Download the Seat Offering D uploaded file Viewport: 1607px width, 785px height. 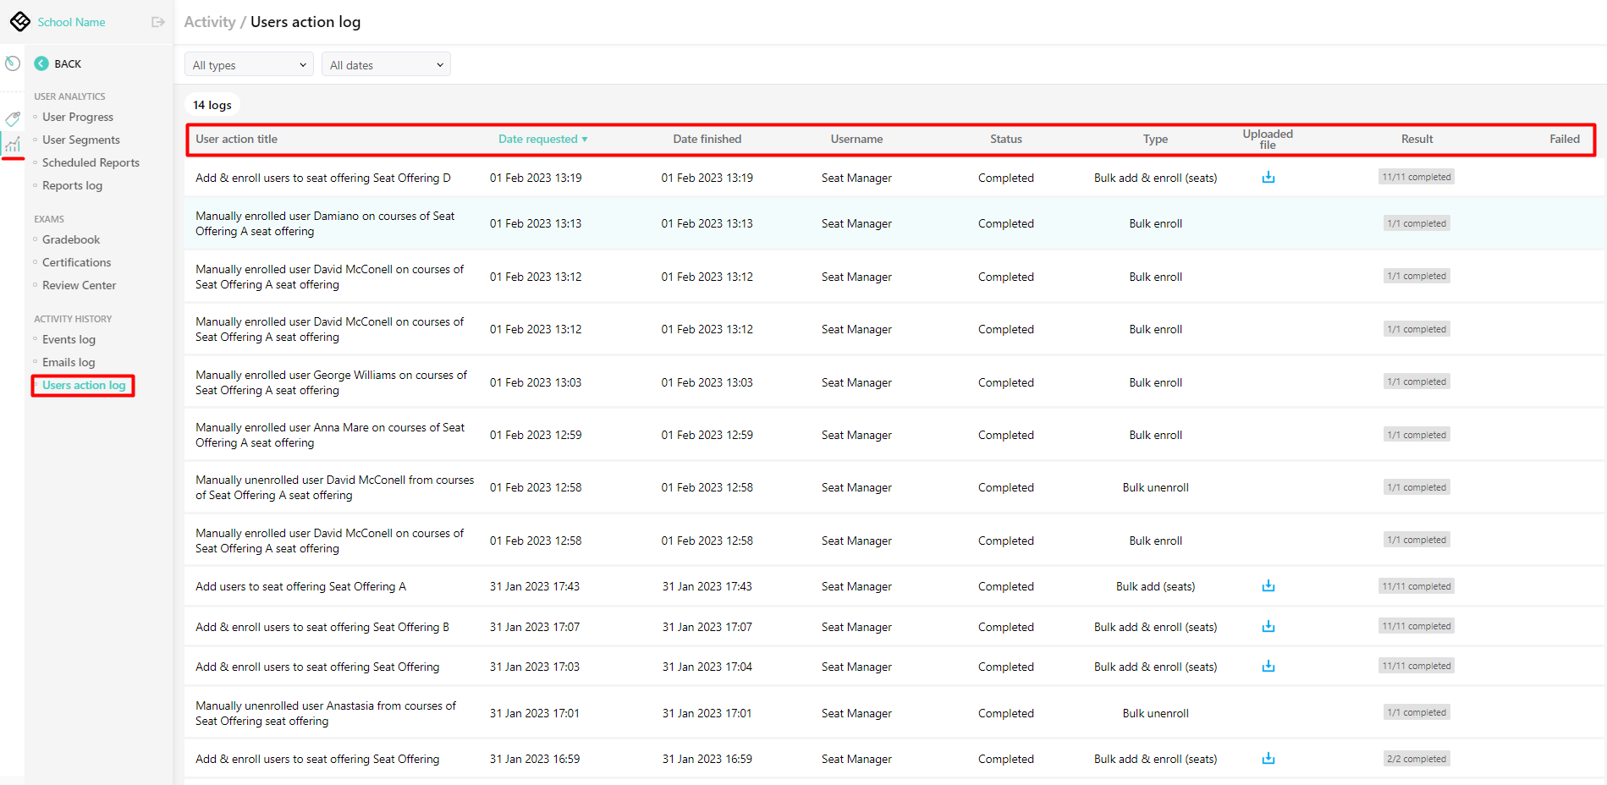pyautogui.click(x=1267, y=178)
